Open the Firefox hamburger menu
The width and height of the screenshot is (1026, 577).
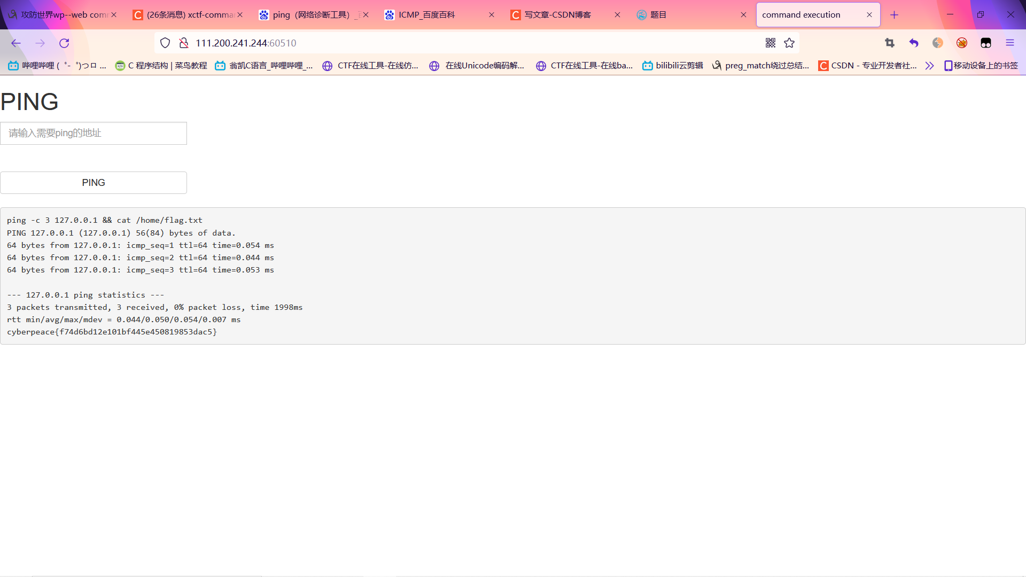(1010, 43)
